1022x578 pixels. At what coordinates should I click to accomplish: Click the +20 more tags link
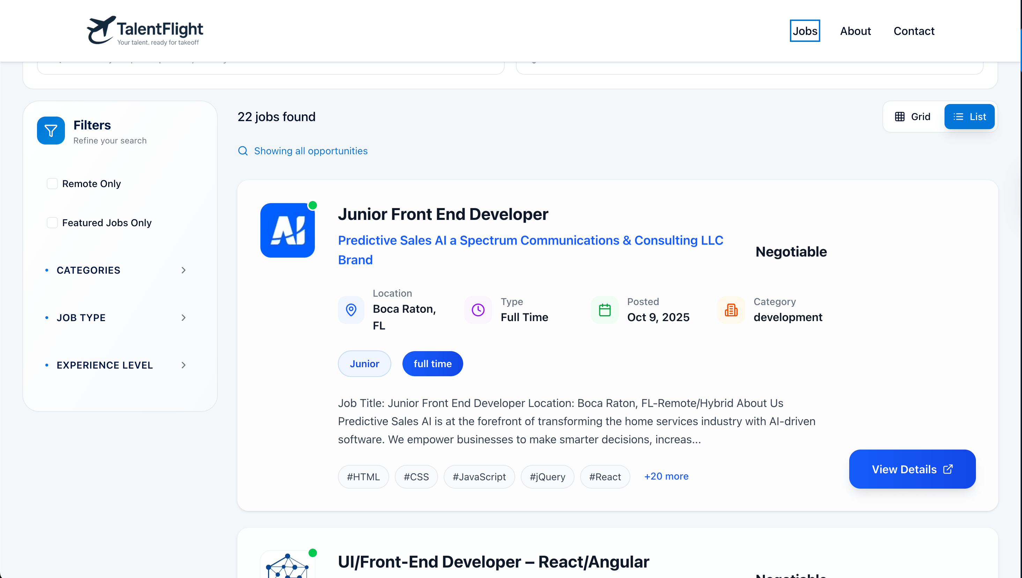point(666,476)
